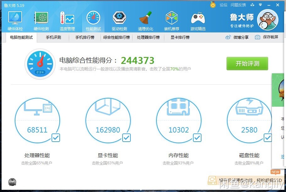Image resolution: width=286 pixels, height=192 pixels.
Task: Click the hard drive upgrade banner text
Action: tap(250, 180)
